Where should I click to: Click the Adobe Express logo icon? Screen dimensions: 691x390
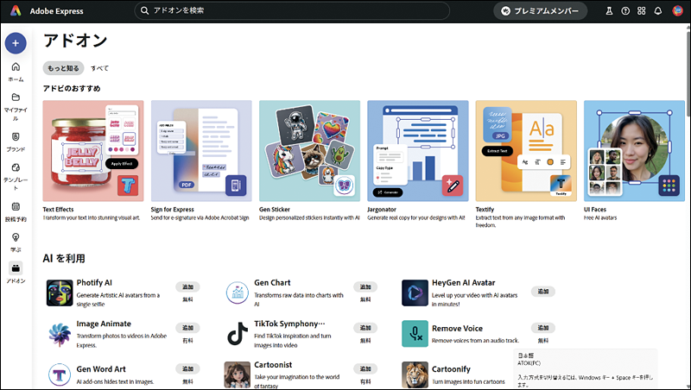(x=16, y=11)
